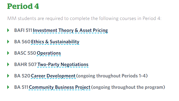
Task: Select the Period 4 heading
Action: pos(23,6)
